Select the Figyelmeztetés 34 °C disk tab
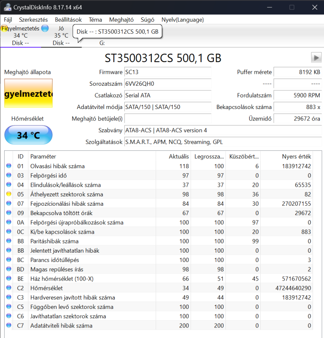 pyautogui.click(x=20, y=35)
